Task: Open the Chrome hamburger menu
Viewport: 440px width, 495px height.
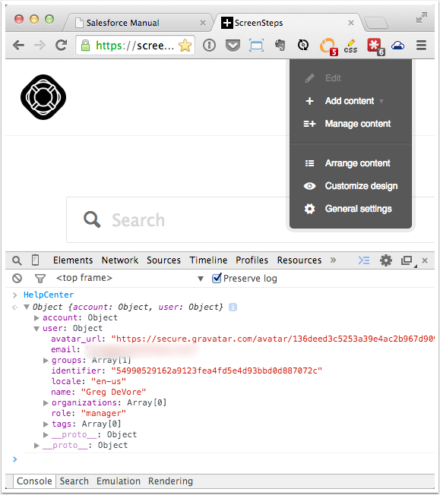Action: click(x=421, y=46)
